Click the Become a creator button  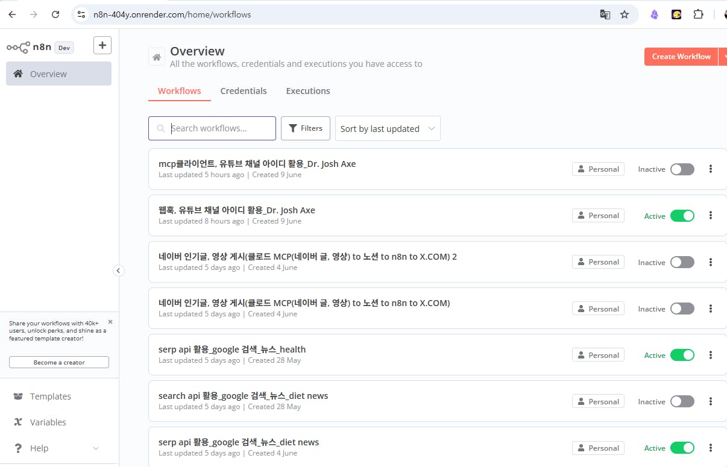(59, 362)
